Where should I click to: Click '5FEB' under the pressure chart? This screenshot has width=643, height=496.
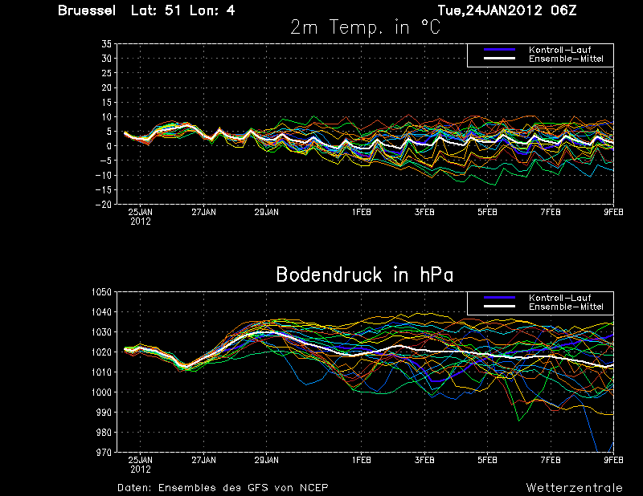[x=488, y=461]
